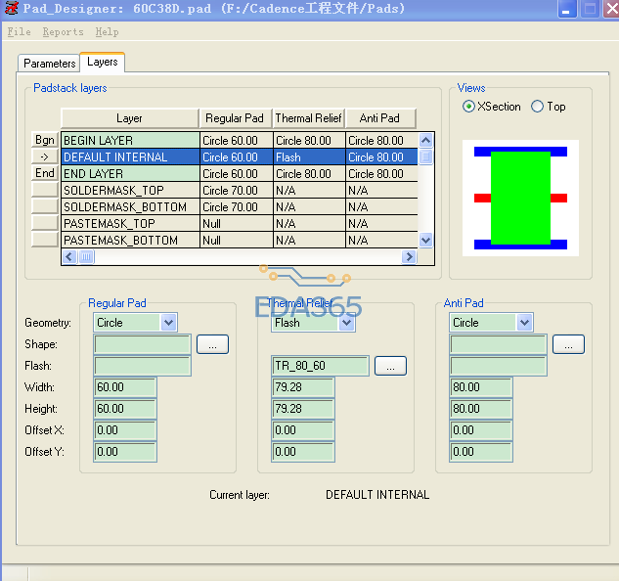This screenshot has width=619, height=581.
Task: Click the Circle 70.00 cell for SOLDERMASK_TOP
Action: 236,190
